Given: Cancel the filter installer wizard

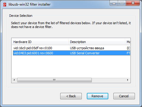Looking at the screenshot, I should pyautogui.click(x=124, y=96).
